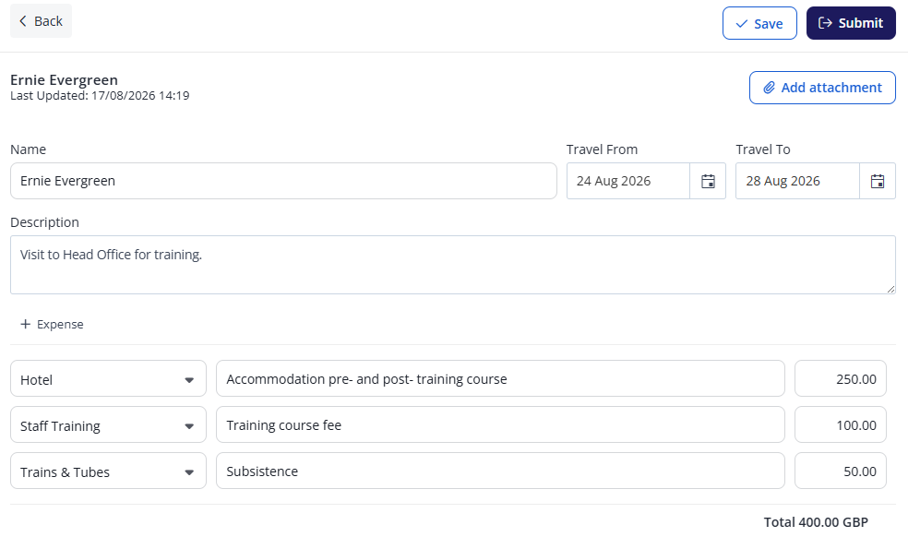Edit the Subsistence description field
The image size is (908, 537).
click(500, 471)
